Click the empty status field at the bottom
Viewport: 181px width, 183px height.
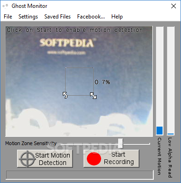[x=79, y=175]
